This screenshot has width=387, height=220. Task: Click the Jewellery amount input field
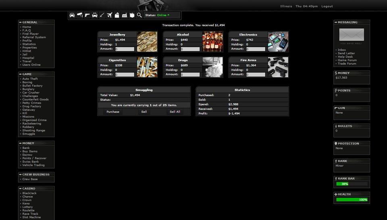point(125,49)
